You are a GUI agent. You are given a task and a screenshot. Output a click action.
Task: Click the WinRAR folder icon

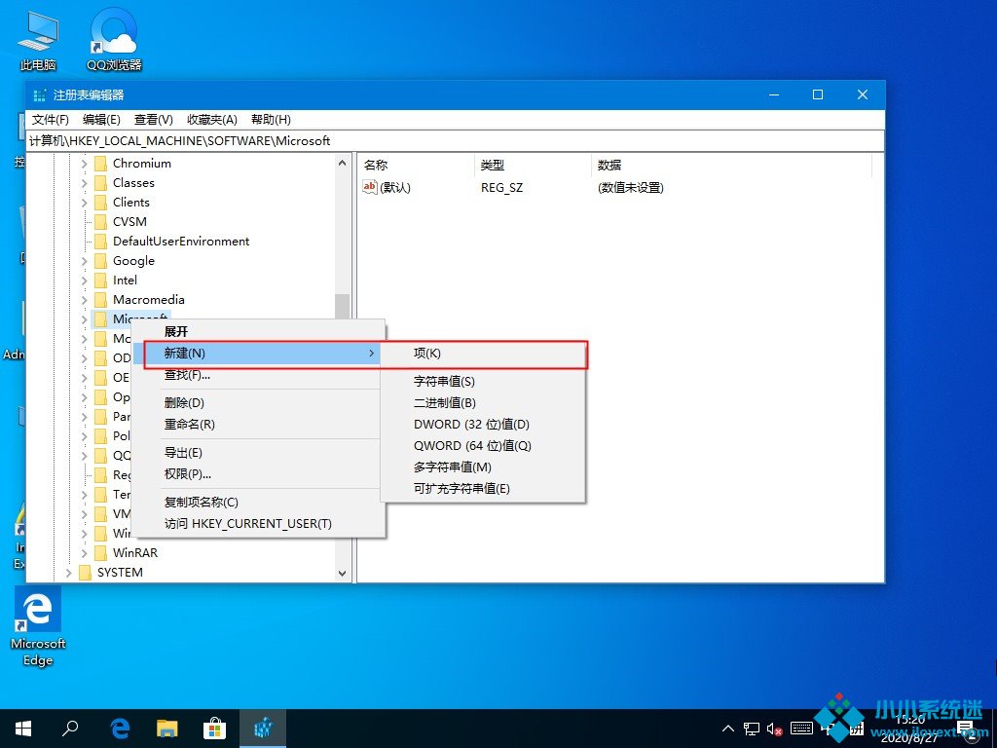click(x=100, y=553)
